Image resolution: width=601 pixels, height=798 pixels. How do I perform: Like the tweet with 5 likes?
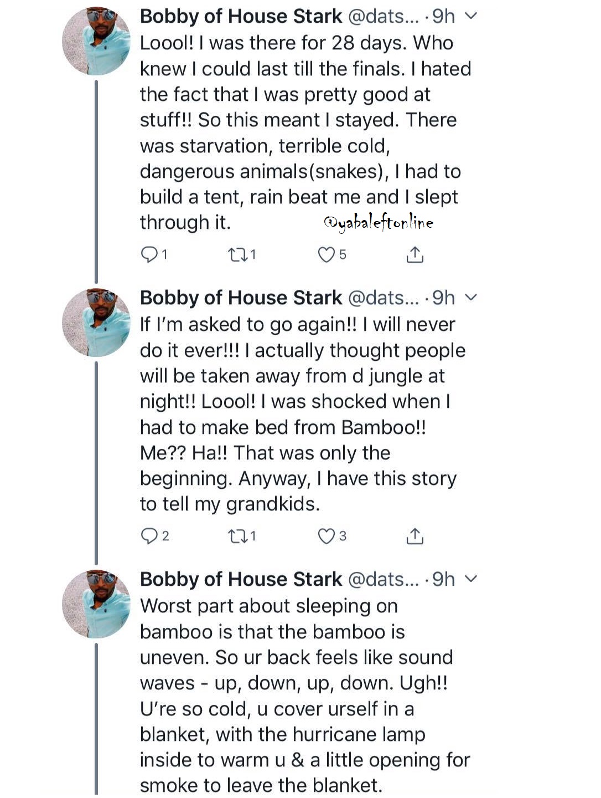[x=327, y=254]
